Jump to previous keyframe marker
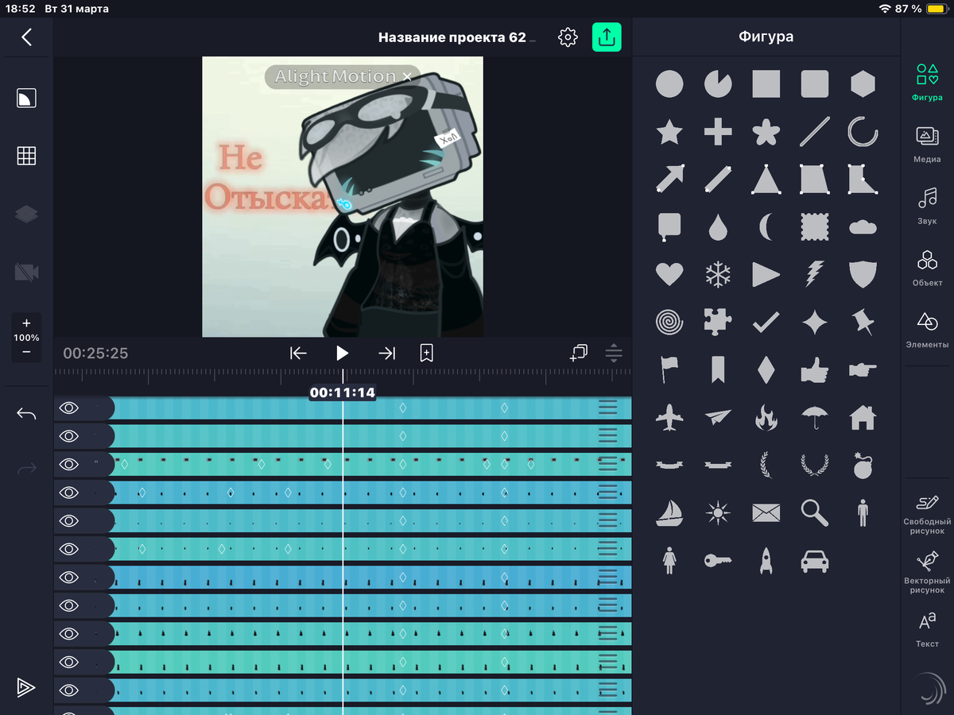 click(298, 353)
